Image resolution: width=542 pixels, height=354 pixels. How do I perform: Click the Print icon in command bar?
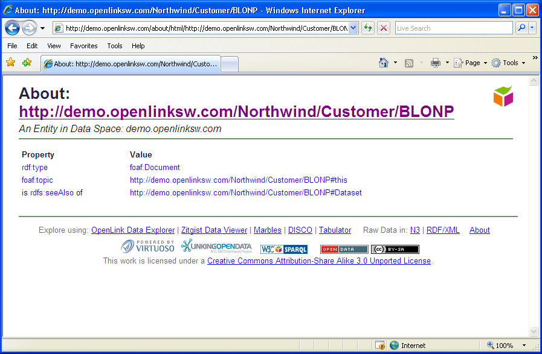click(435, 63)
